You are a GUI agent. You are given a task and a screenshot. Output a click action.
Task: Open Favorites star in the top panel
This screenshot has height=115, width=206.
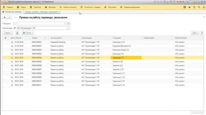[x=190, y=7]
